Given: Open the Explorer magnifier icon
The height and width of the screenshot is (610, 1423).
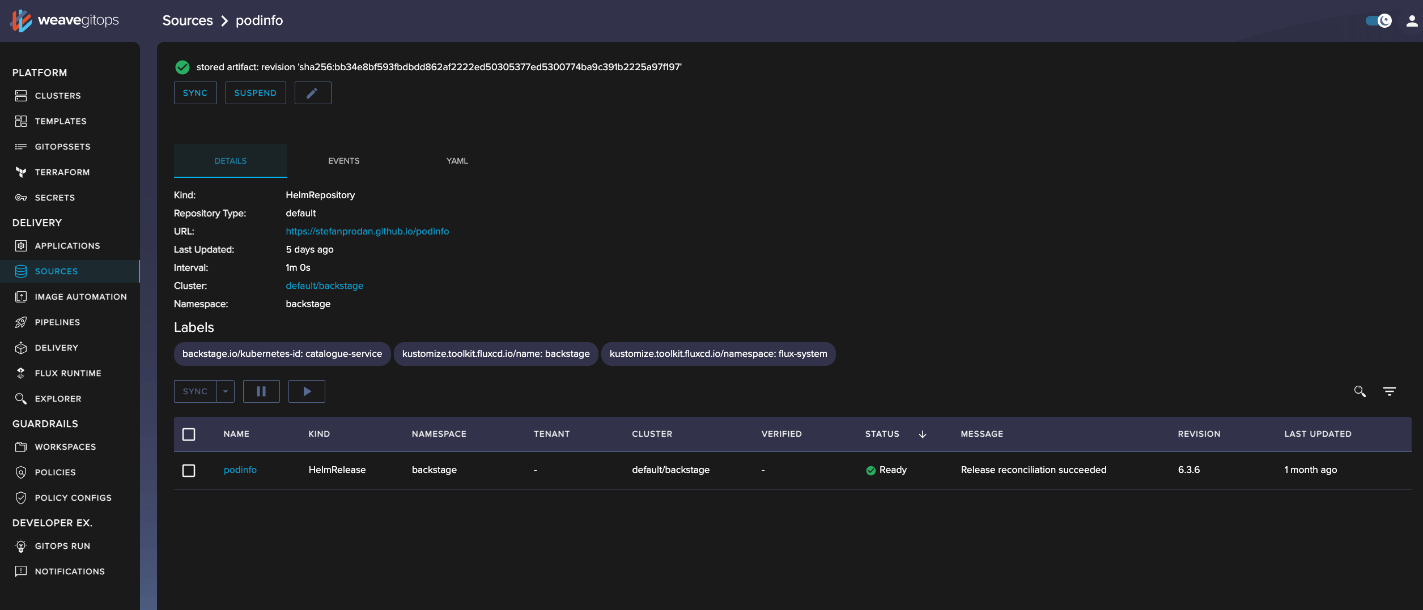Looking at the screenshot, I should (x=21, y=399).
